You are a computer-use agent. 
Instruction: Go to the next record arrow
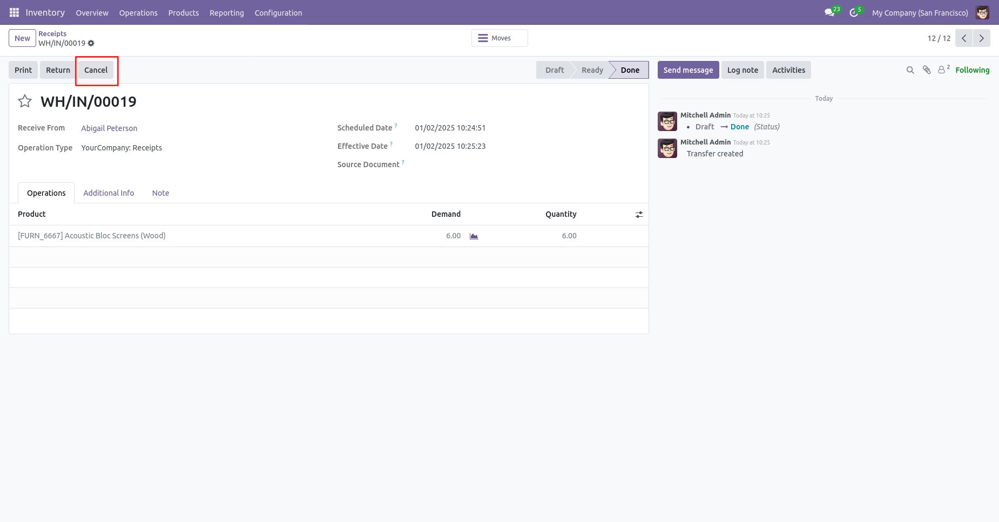coord(982,38)
